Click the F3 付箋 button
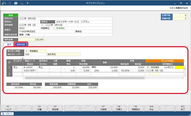 39,108
